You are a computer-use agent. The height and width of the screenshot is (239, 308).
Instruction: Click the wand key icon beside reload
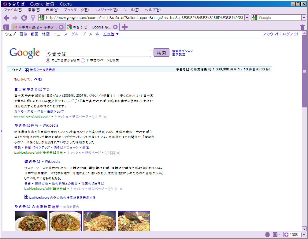click(x=33, y=18)
